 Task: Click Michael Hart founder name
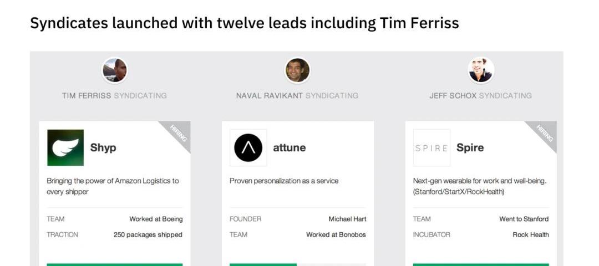[347, 219]
